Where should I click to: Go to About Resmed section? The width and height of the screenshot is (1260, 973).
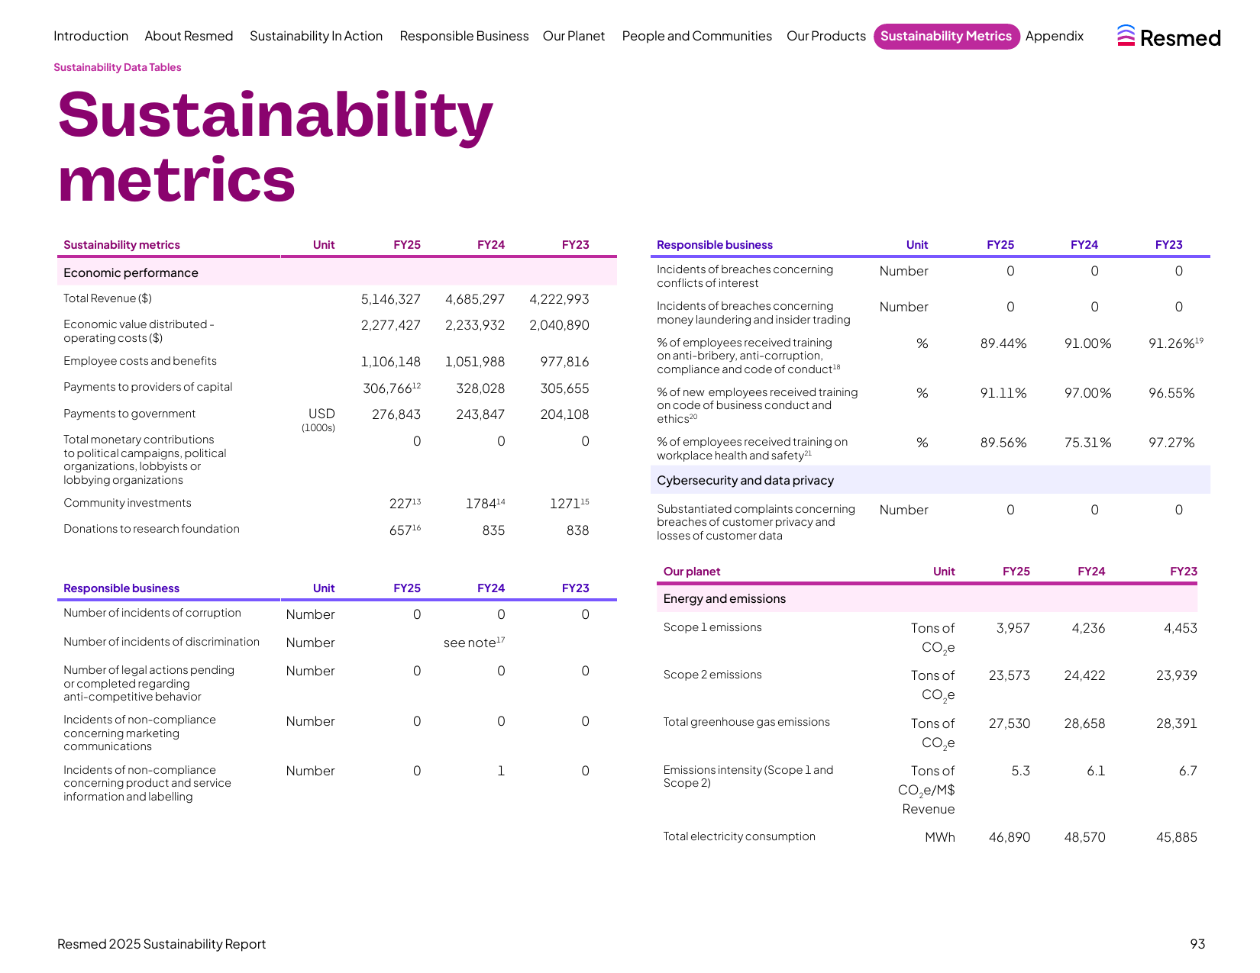click(x=189, y=36)
